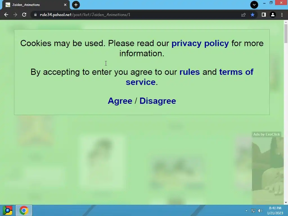The height and width of the screenshot is (216, 288).
Task: Show hidden system tray icons
Action: pos(246,211)
